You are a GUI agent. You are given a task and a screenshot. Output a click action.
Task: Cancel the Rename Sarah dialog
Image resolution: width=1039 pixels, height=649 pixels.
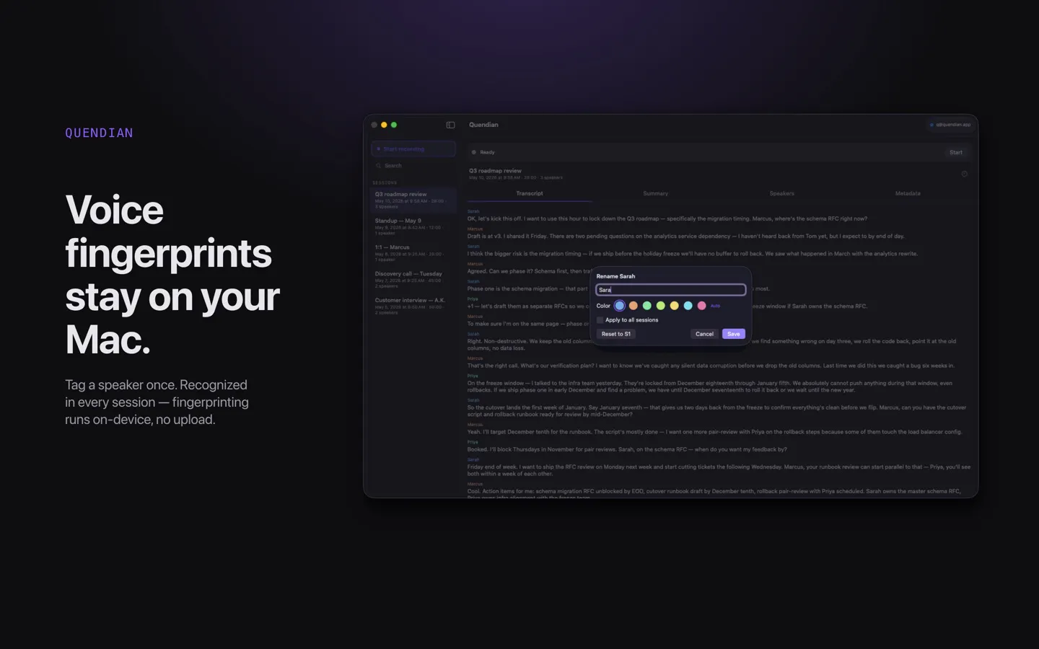click(704, 334)
